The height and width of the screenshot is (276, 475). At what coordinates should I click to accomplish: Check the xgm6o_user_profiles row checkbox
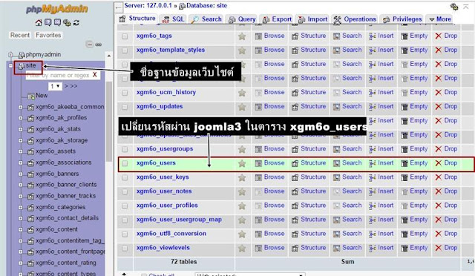point(125,206)
